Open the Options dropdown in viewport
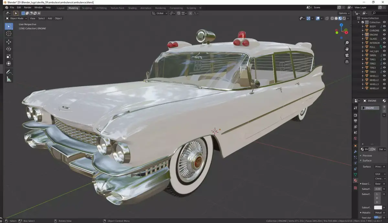The image size is (388, 223). point(344,13)
